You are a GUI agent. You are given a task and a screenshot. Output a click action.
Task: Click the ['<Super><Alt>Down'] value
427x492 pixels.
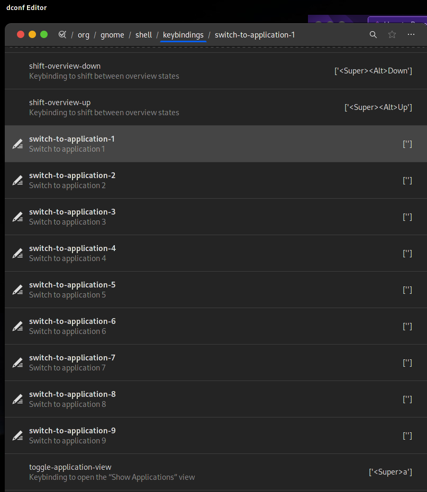point(373,71)
